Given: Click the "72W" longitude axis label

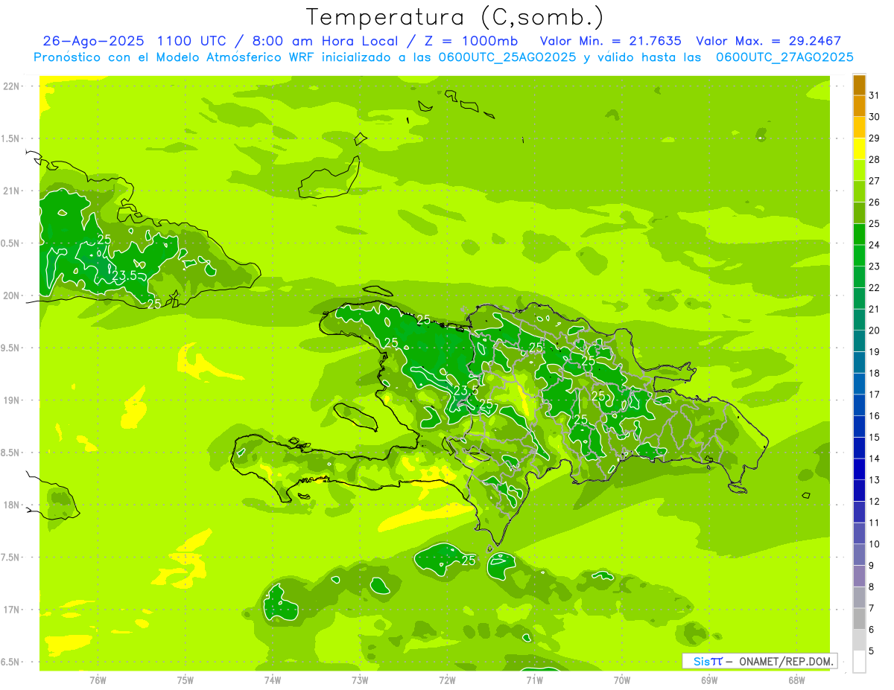Looking at the screenshot, I should (447, 680).
